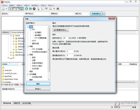
Task: Click settings tree scrollbar down arrow
Action: click(49, 79)
